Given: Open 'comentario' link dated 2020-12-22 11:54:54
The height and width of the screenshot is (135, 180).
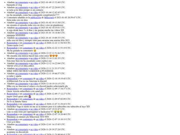Looking at the screenshot, I should pyautogui.click(x=28, y=43).
